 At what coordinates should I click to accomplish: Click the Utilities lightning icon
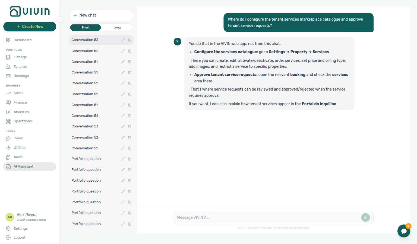click(x=8, y=148)
